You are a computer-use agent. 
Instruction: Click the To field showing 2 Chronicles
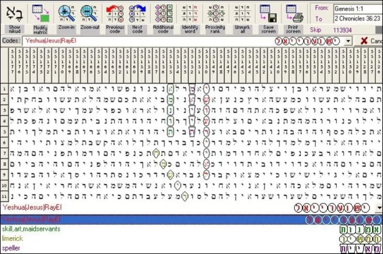click(x=358, y=18)
